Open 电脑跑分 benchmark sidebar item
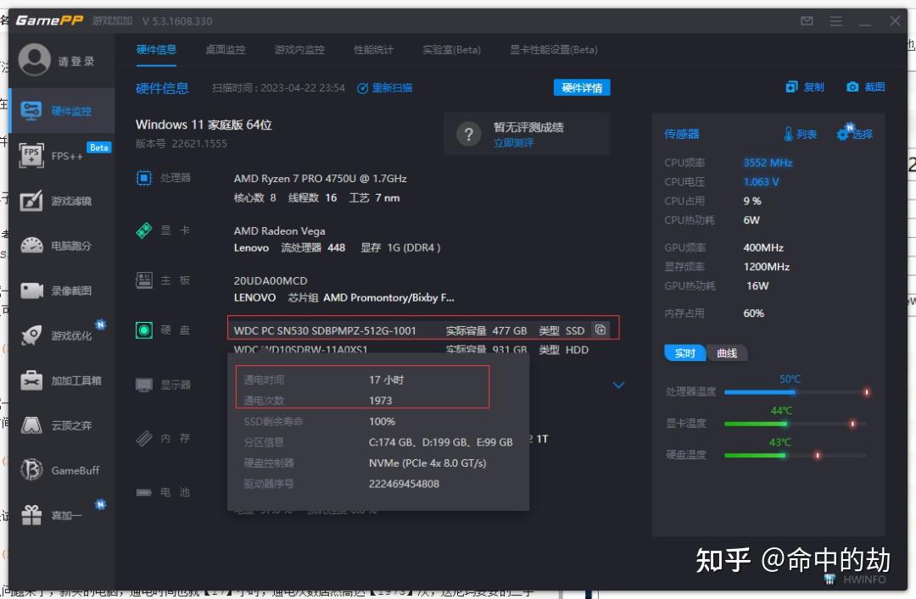 (x=62, y=246)
